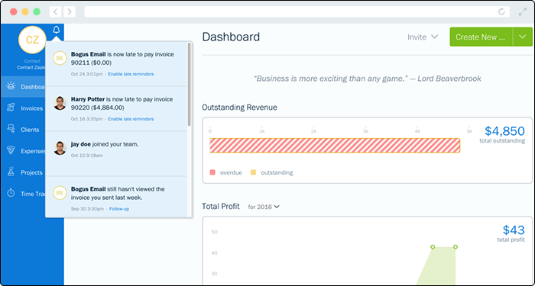The width and height of the screenshot is (535, 286).
Task: Open the Invite dropdown
Action: (423, 37)
